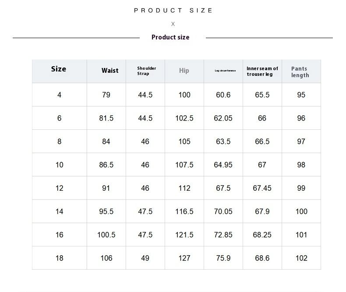
Task: Click leg circumference value 64.95
Action: 223,165
